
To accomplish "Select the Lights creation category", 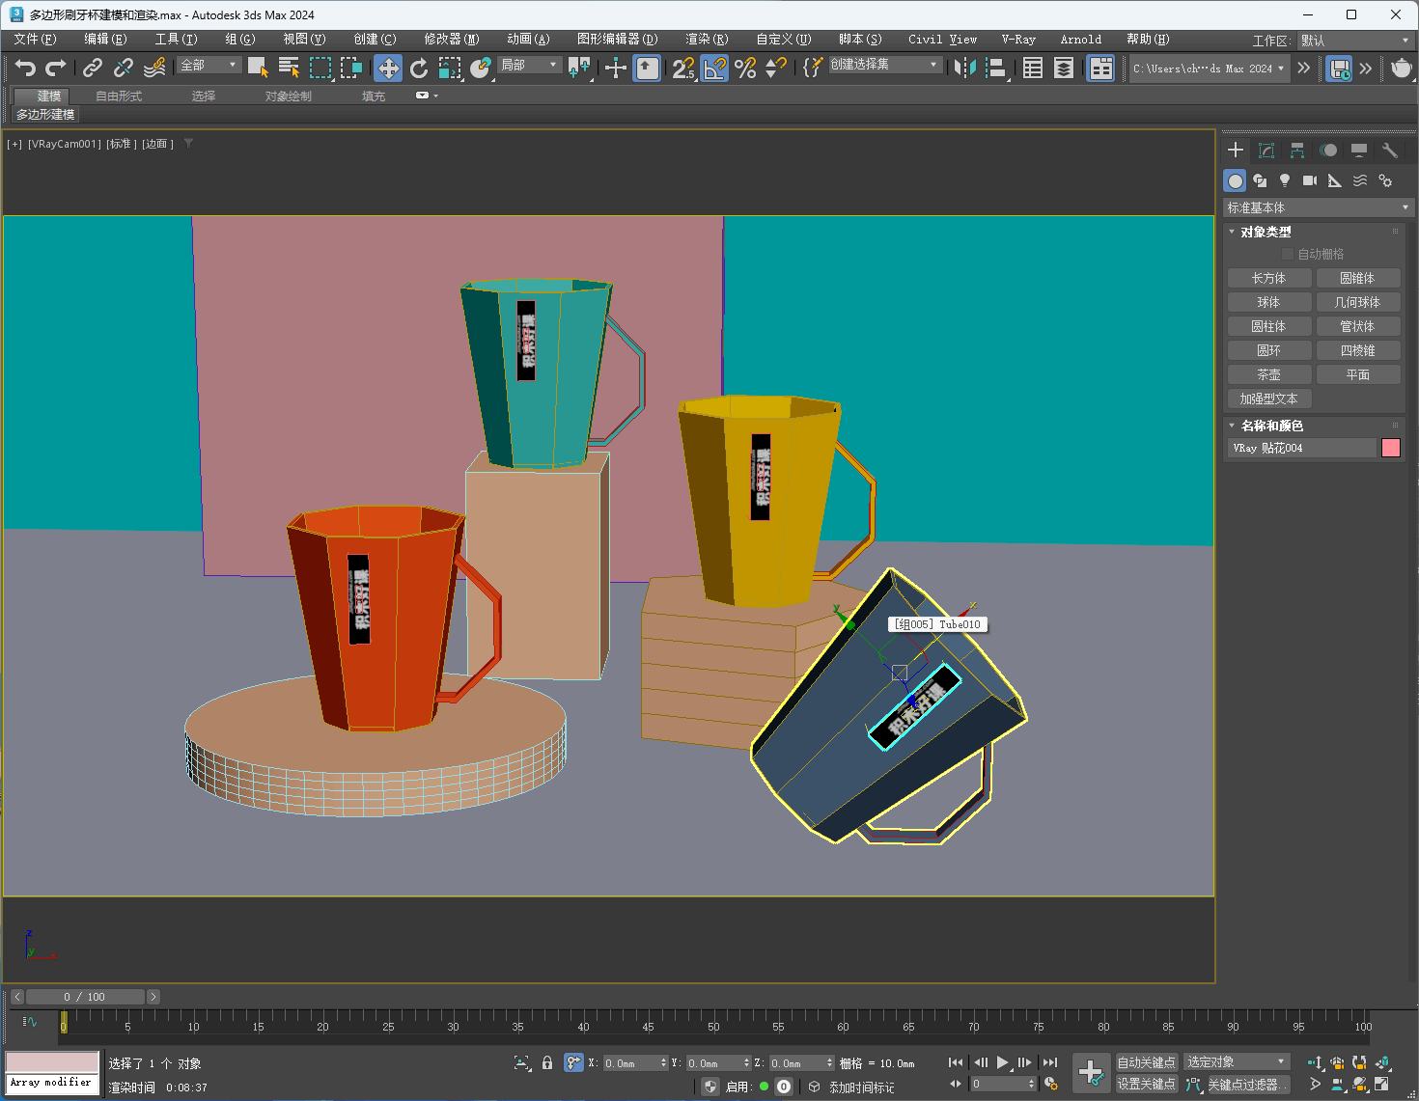I will point(1285,180).
